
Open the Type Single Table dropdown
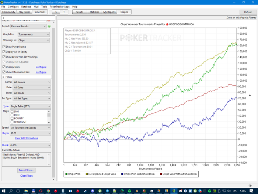click(30, 106)
